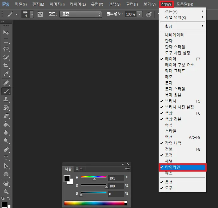This screenshot has width=218, height=208.
Task: Select the Crop tool
Action: click(6, 65)
